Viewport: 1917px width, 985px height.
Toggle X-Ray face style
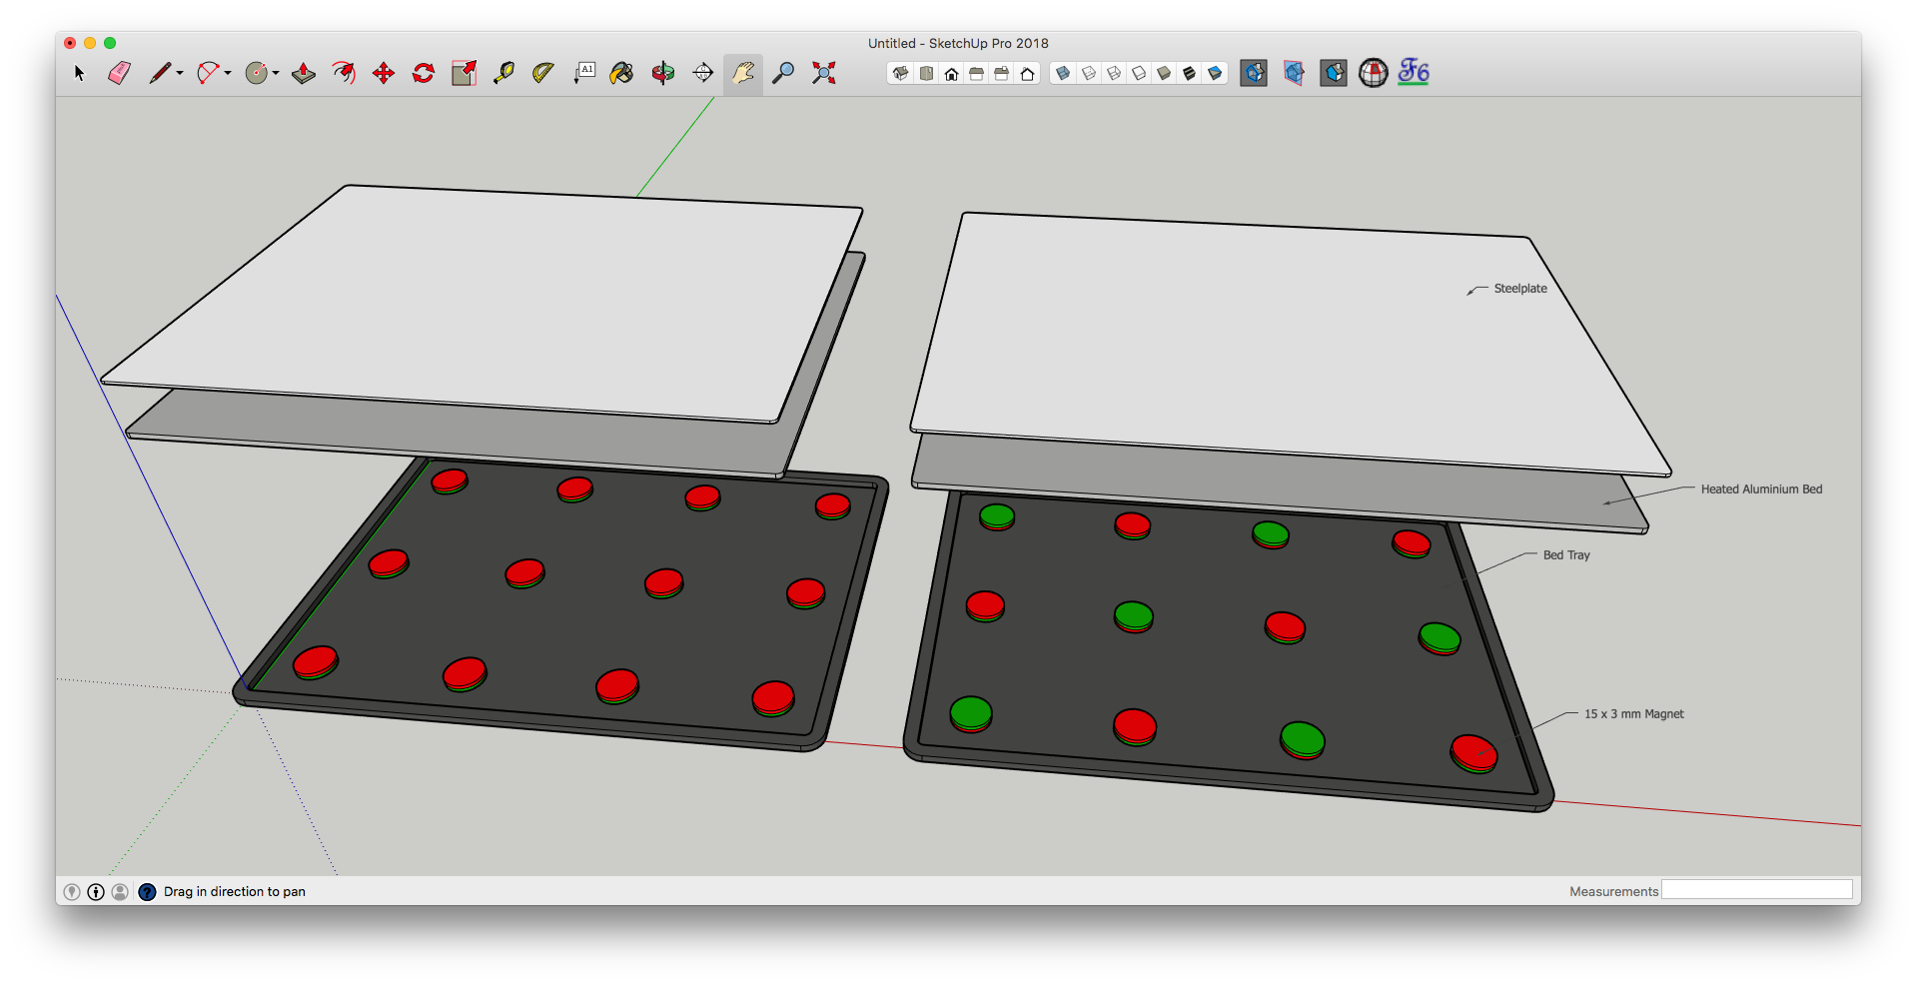pyautogui.click(x=1063, y=73)
